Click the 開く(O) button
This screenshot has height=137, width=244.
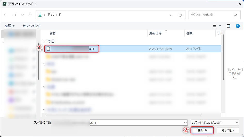tap(202, 130)
